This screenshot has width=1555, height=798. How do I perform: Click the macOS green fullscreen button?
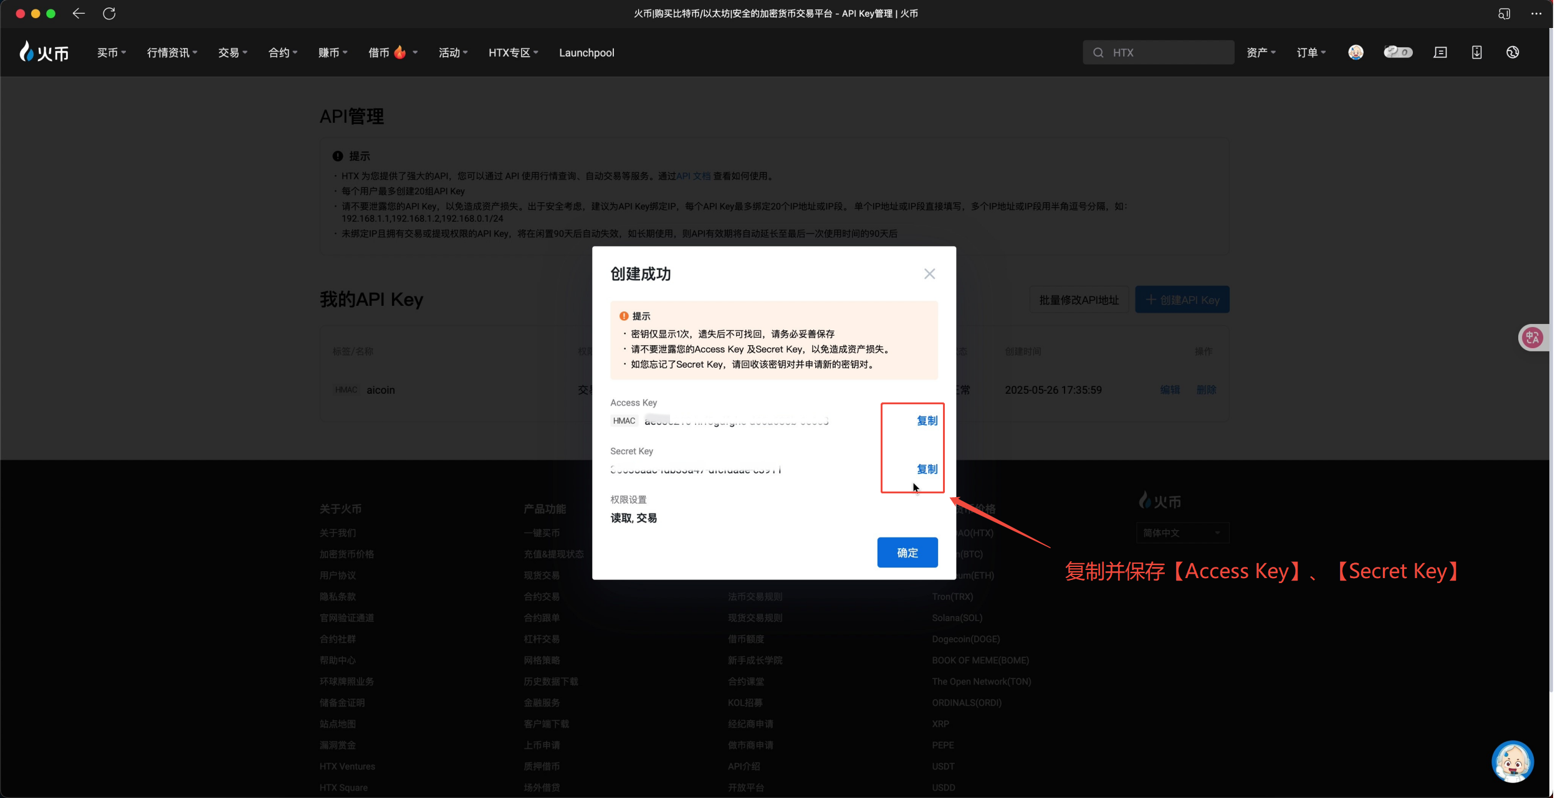[51, 14]
